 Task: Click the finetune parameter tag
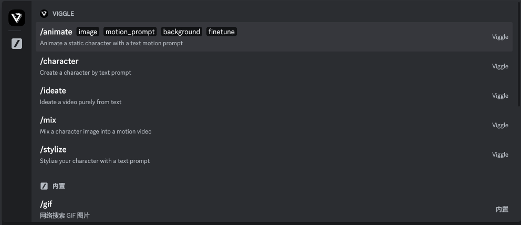pyautogui.click(x=222, y=32)
